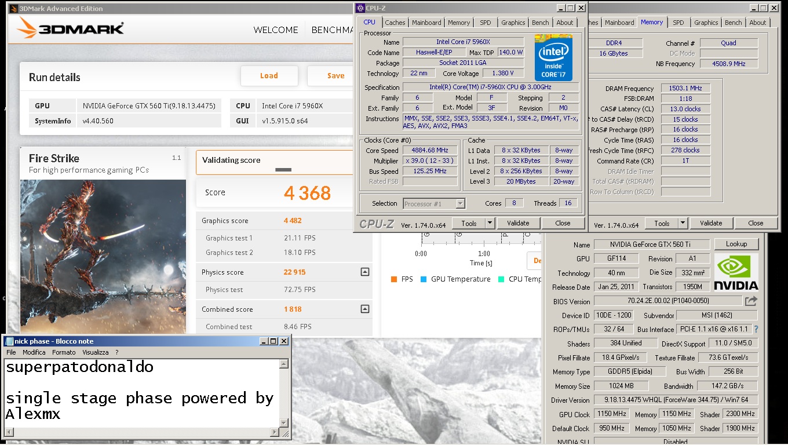788x445 pixels.
Task: Click the 3DMark Advanced Edition title icon
Action: 13,9
